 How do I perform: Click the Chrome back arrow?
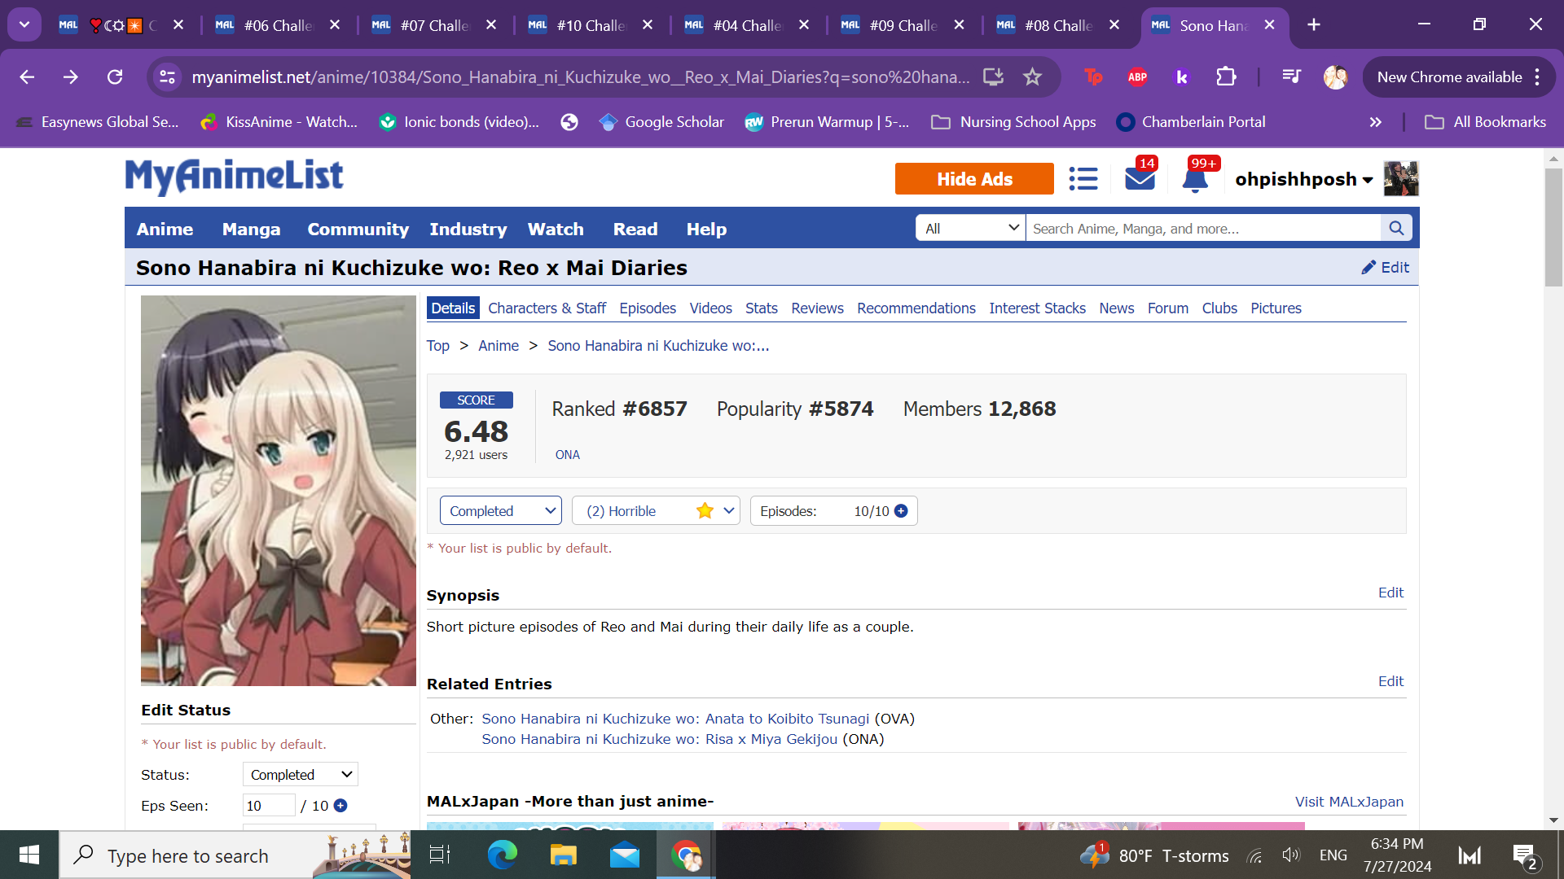click(27, 77)
